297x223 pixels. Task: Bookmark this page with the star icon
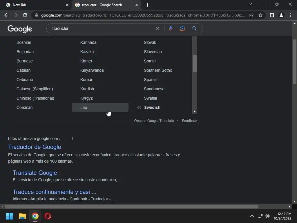pos(260,15)
